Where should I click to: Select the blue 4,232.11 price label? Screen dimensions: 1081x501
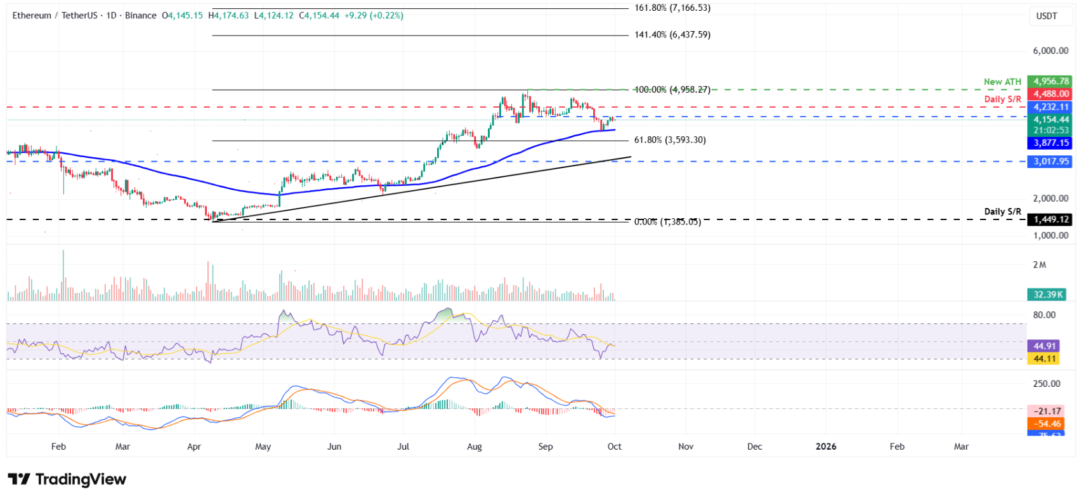click(x=1051, y=107)
